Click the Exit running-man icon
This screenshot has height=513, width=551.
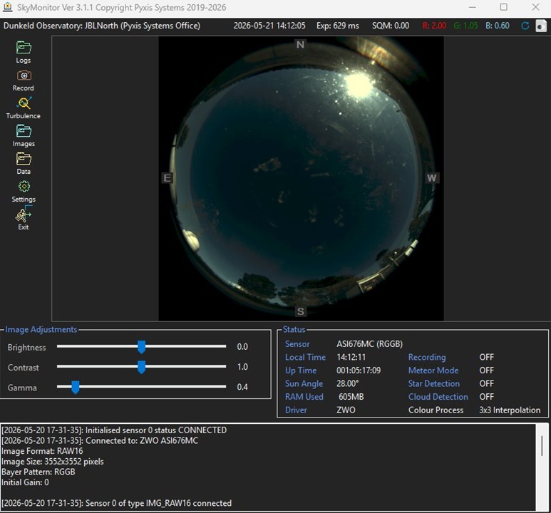(24, 214)
